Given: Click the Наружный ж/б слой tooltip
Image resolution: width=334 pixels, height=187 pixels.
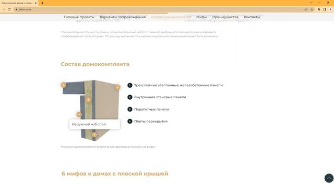Looking at the screenshot, I should 94,124.
